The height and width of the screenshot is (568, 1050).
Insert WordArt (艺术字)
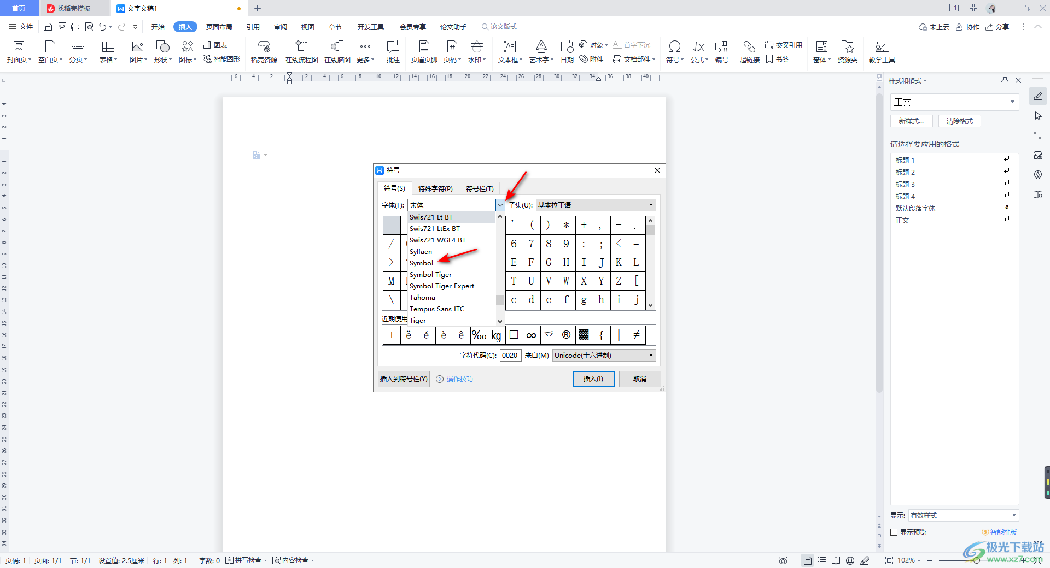click(x=541, y=52)
